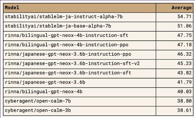Screen dimensions: 195x118
Task: Select cyberagent/open-calm-3b model name
Action: coord(38,110)
